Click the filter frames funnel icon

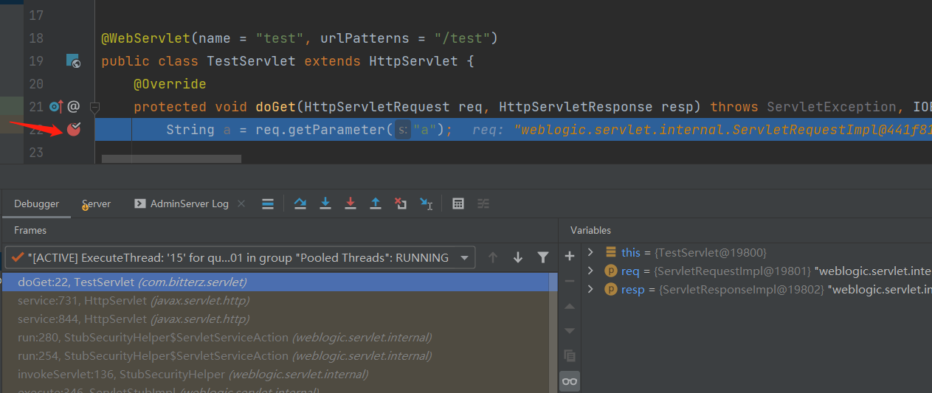tap(543, 257)
